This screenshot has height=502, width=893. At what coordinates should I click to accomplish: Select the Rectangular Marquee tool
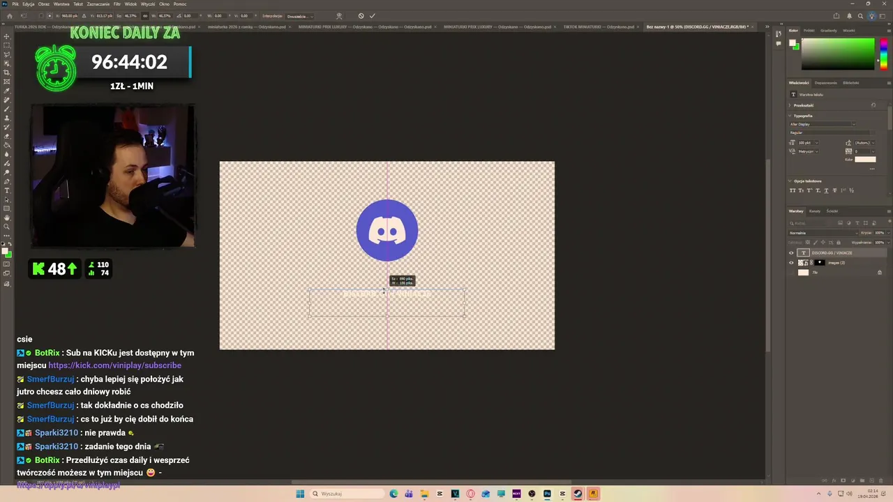[x=7, y=45]
